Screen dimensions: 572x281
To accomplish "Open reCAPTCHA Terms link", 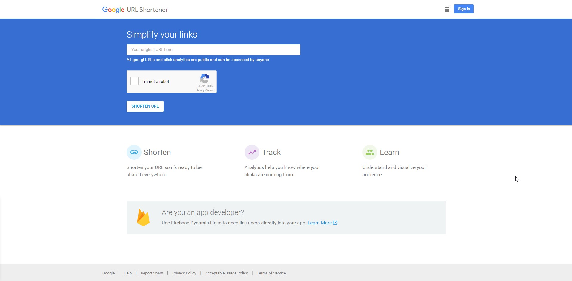I will pyautogui.click(x=210, y=90).
